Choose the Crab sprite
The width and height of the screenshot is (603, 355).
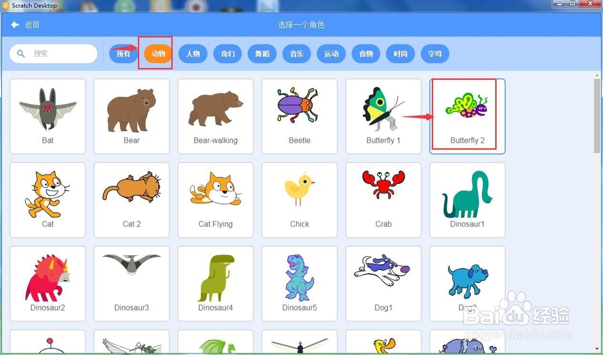coord(384,200)
